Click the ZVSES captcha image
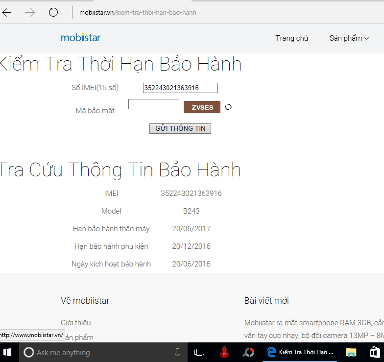This screenshot has height=362, width=384. [x=202, y=107]
